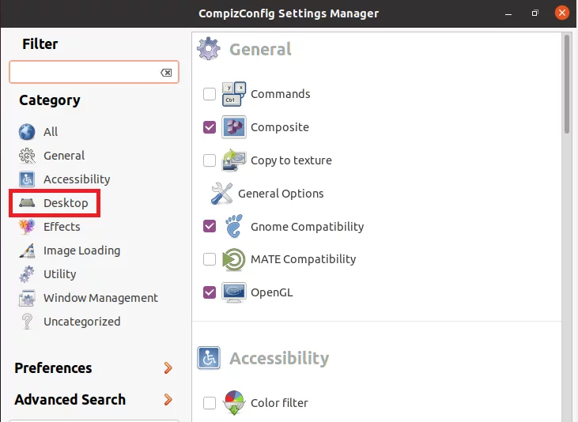Screen dimensions: 578x422
Task: Click the OpenGL monitor icon
Action: point(234,292)
